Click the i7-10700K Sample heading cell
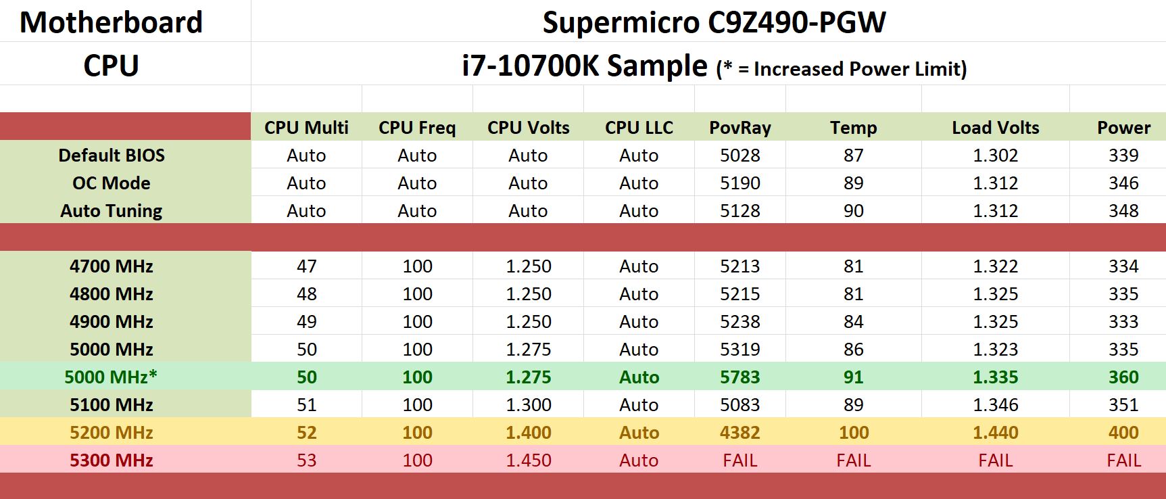This screenshot has width=1166, height=499. coord(708,64)
